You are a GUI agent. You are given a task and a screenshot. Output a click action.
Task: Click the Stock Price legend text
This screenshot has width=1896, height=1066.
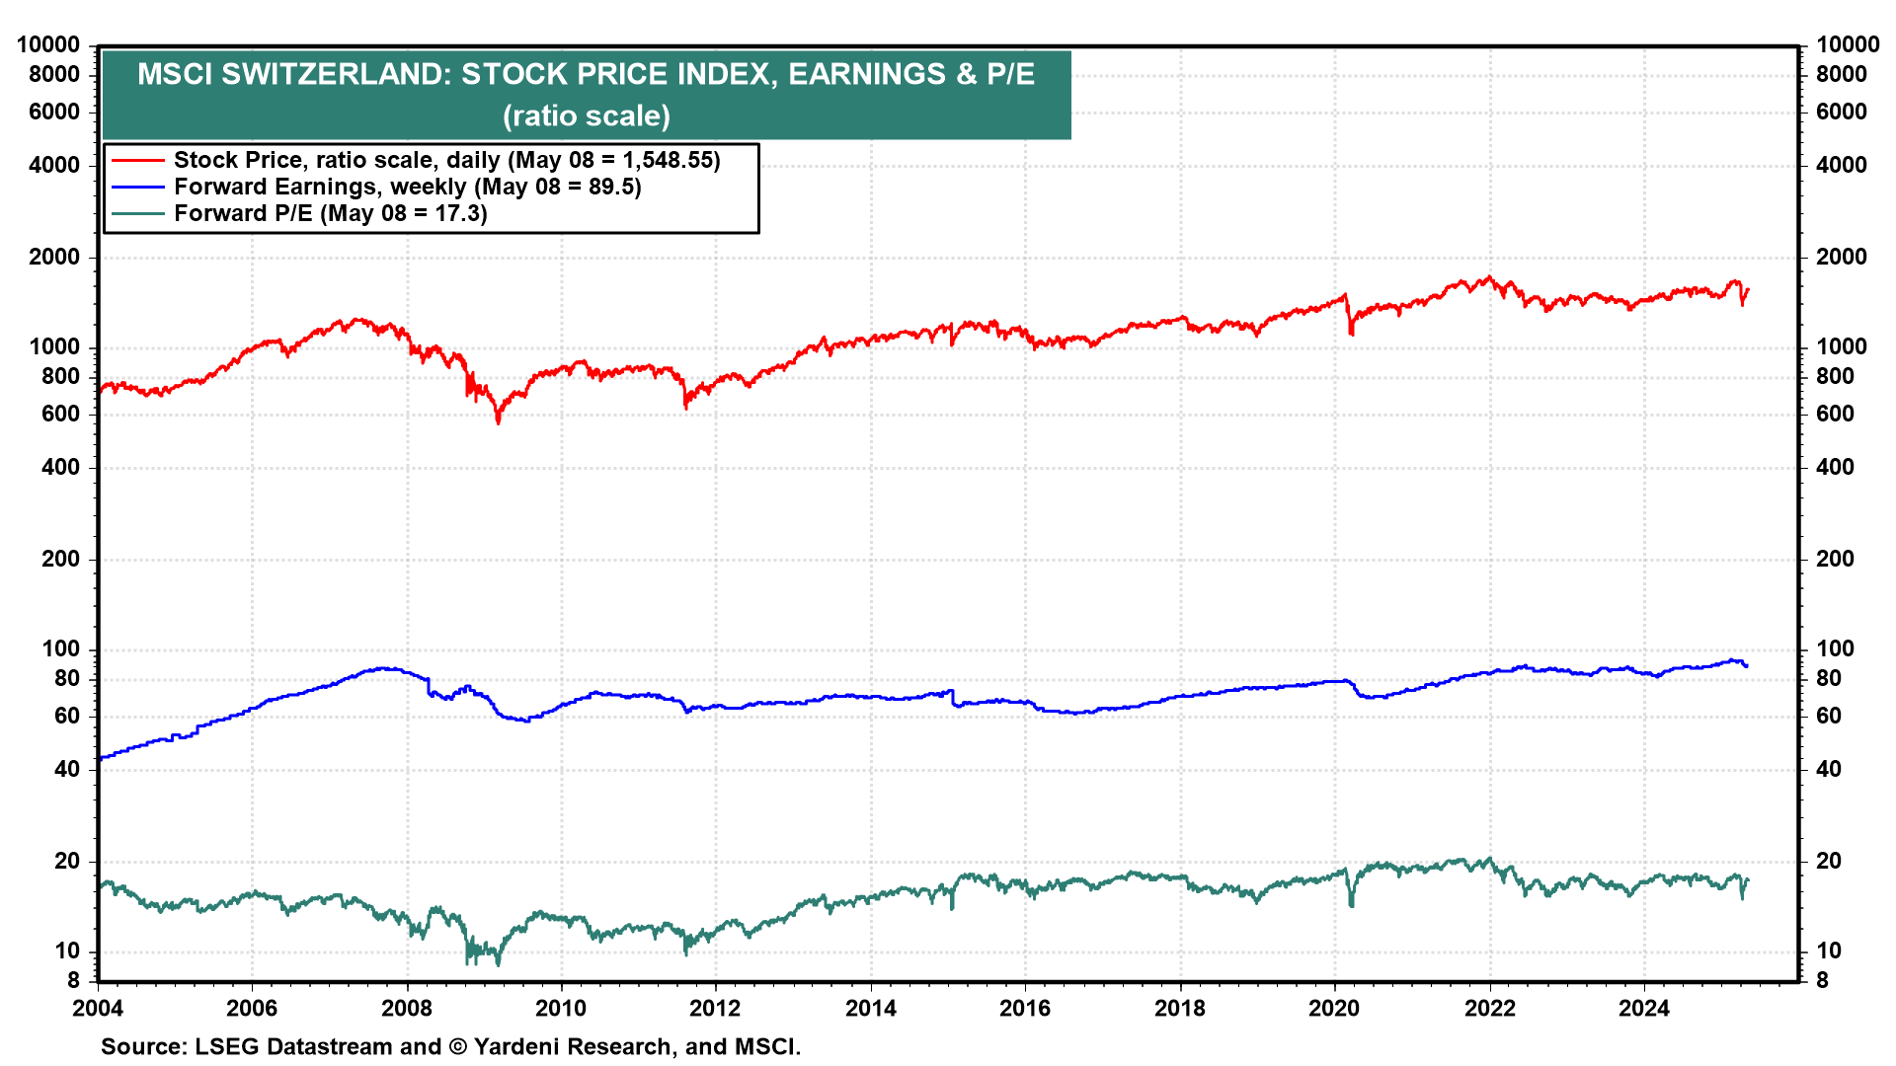coord(446,160)
